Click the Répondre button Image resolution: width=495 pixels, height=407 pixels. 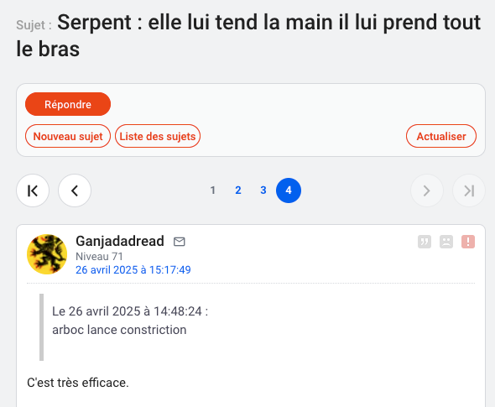[68, 104]
